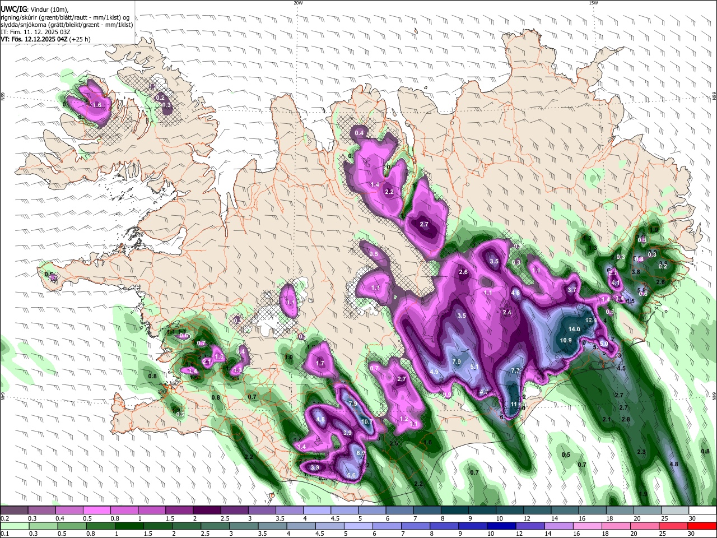Select the bright pink 0.5 snow legend swatch

tap(96, 511)
